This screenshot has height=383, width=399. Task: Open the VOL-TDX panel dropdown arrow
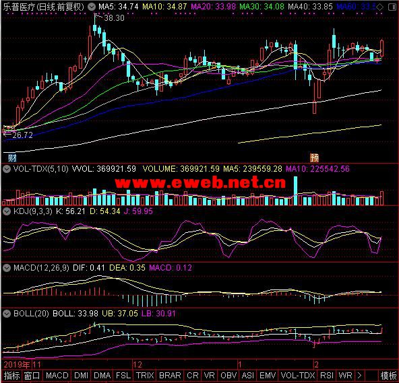(x=7, y=169)
